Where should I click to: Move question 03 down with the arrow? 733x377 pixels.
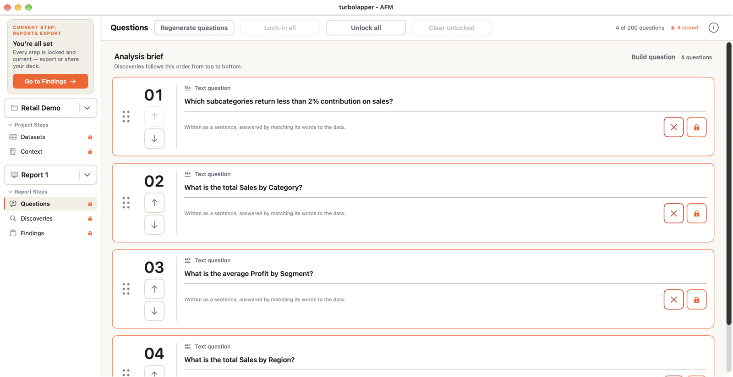[154, 311]
